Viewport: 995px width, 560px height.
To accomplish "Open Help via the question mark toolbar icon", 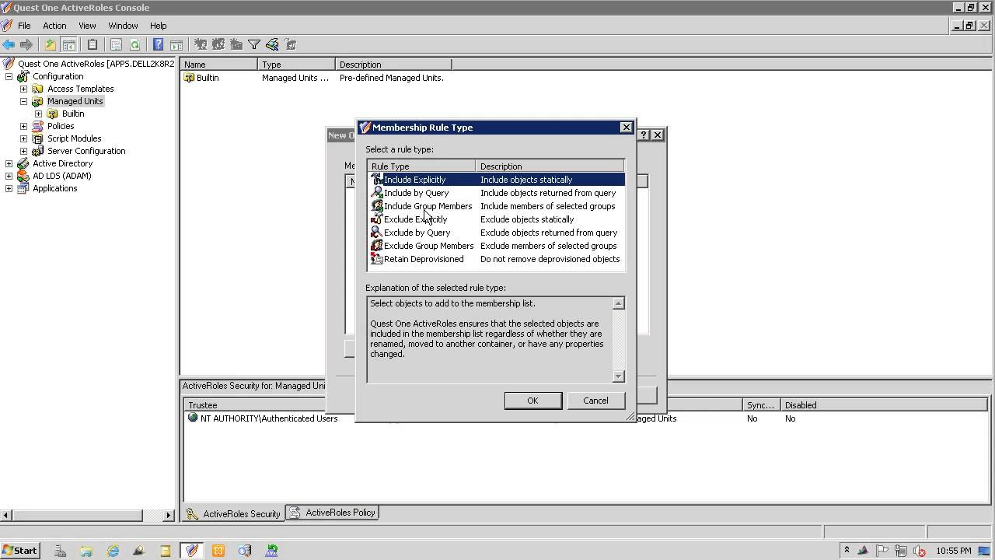I will pyautogui.click(x=158, y=44).
